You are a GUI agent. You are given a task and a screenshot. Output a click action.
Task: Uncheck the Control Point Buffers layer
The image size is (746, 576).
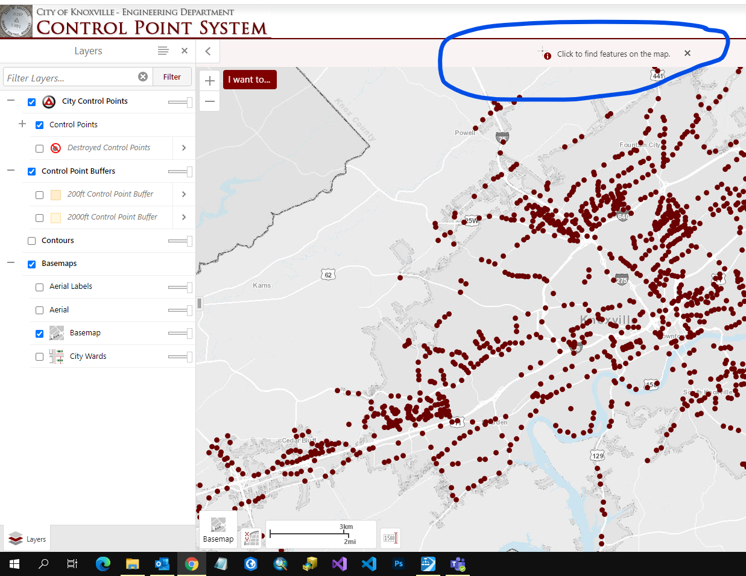(x=32, y=171)
